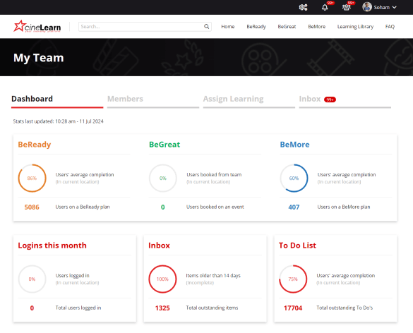
Task: Expand the Soham user dropdown chevron
Action: pyautogui.click(x=395, y=7)
